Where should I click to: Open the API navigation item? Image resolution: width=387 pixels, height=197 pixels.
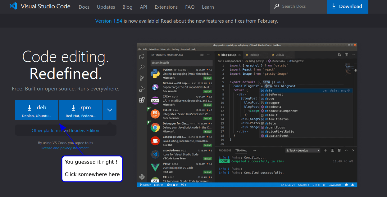(x=143, y=7)
